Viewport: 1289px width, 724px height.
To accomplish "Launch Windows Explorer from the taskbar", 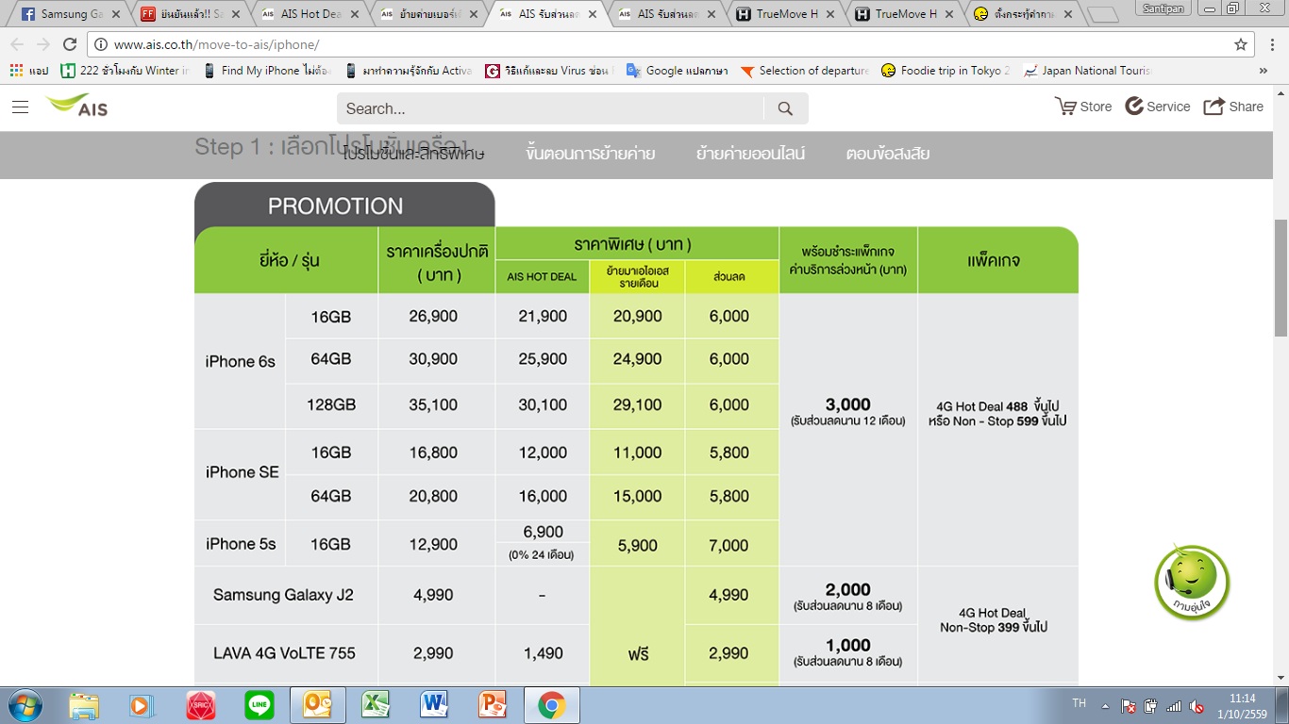I will (x=84, y=705).
